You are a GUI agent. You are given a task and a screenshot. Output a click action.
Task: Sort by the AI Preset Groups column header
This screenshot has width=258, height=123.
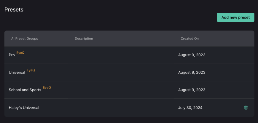tap(25, 39)
